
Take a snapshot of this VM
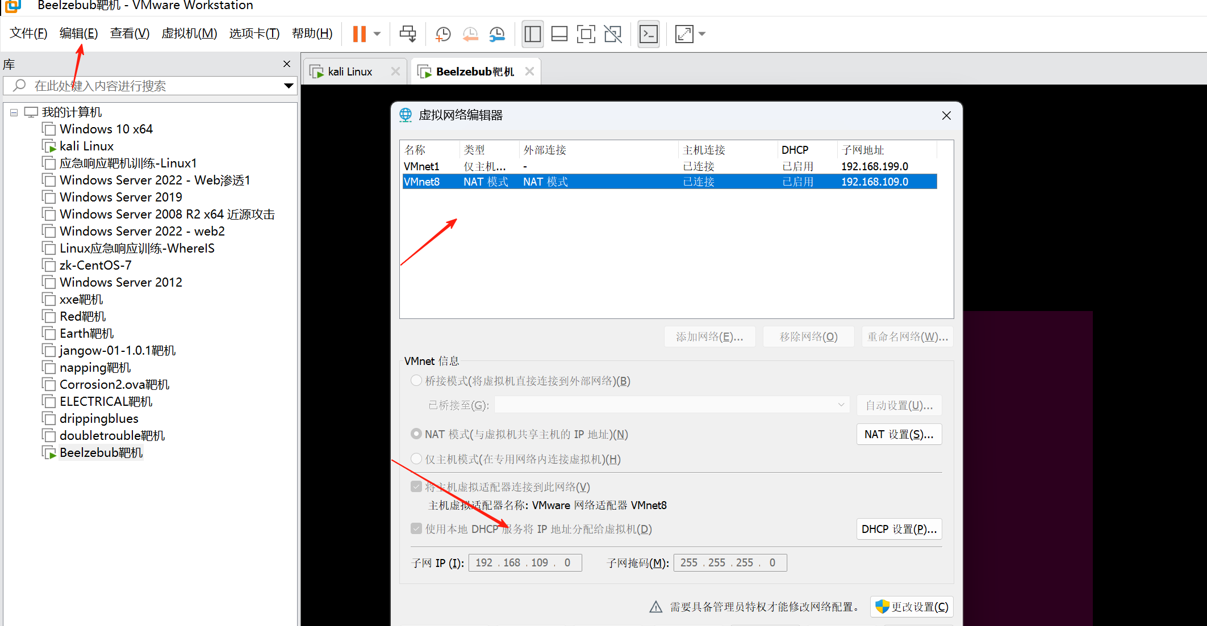(442, 33)
